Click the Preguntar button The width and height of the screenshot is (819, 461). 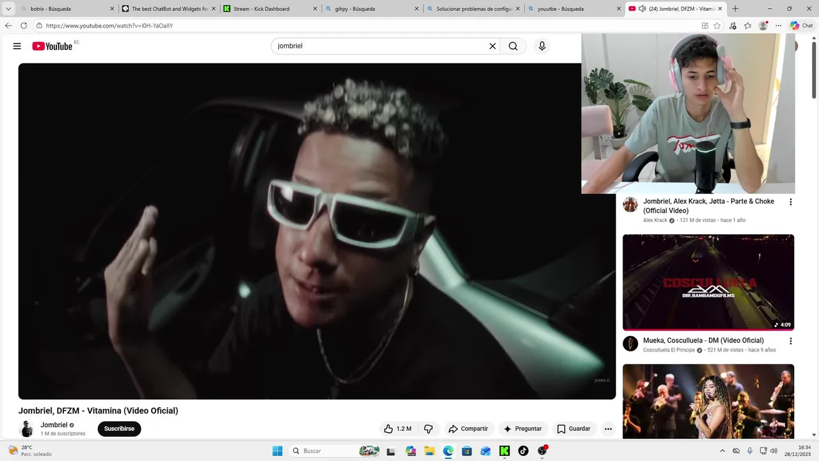coord(523,429)
